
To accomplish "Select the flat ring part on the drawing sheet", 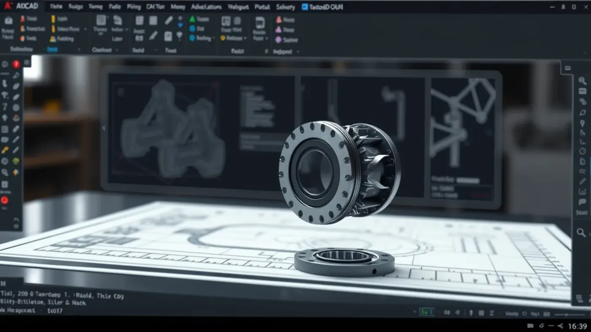I will (x=344, y=261).
